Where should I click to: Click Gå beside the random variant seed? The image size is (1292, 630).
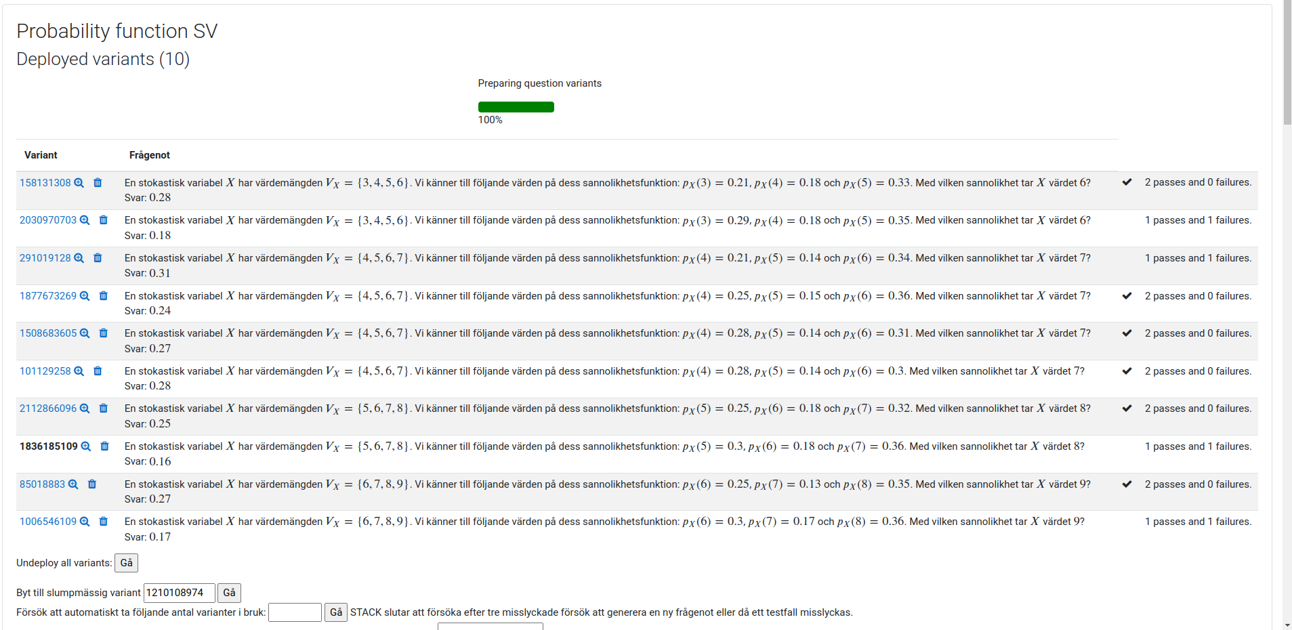pyautogui.click(x=228, y=592)
